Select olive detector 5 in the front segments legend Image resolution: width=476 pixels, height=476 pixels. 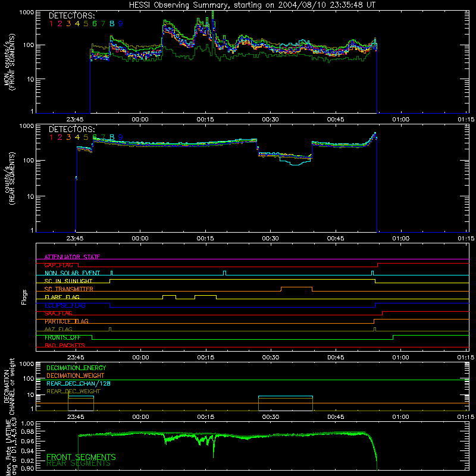pyautogui.click(x=86, y=24)
